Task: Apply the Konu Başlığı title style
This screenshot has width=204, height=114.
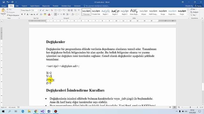Action: (x=134, y=12)
